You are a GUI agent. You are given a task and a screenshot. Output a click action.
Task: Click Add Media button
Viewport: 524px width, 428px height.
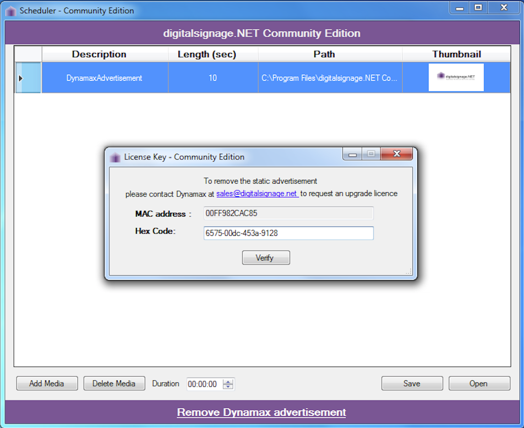47,384
